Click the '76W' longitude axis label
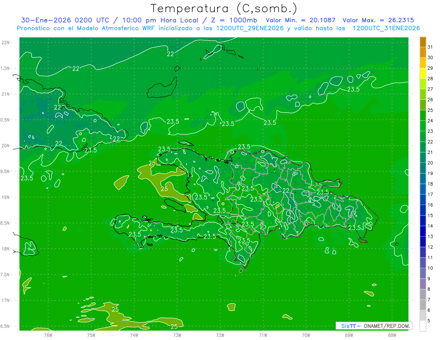440x340 pixels. coord(48,335)
